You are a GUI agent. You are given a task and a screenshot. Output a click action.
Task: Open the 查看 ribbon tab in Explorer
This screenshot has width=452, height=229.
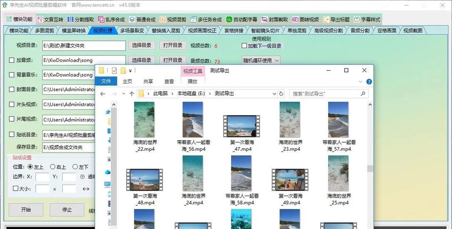(x=169, y=81)
